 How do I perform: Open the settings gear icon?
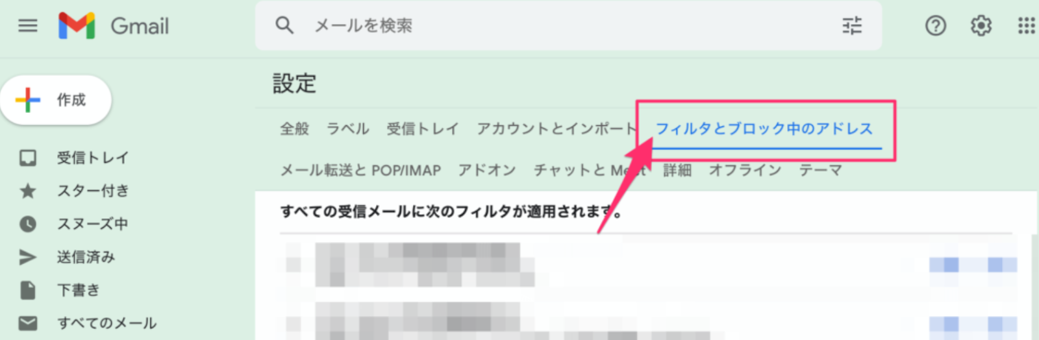[981, 26]
